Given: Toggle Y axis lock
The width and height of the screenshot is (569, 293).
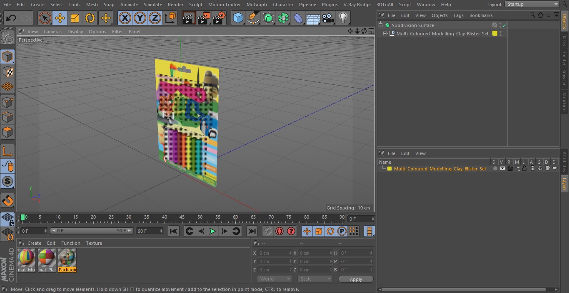Looking at the screenshot, I should (140, 18).
